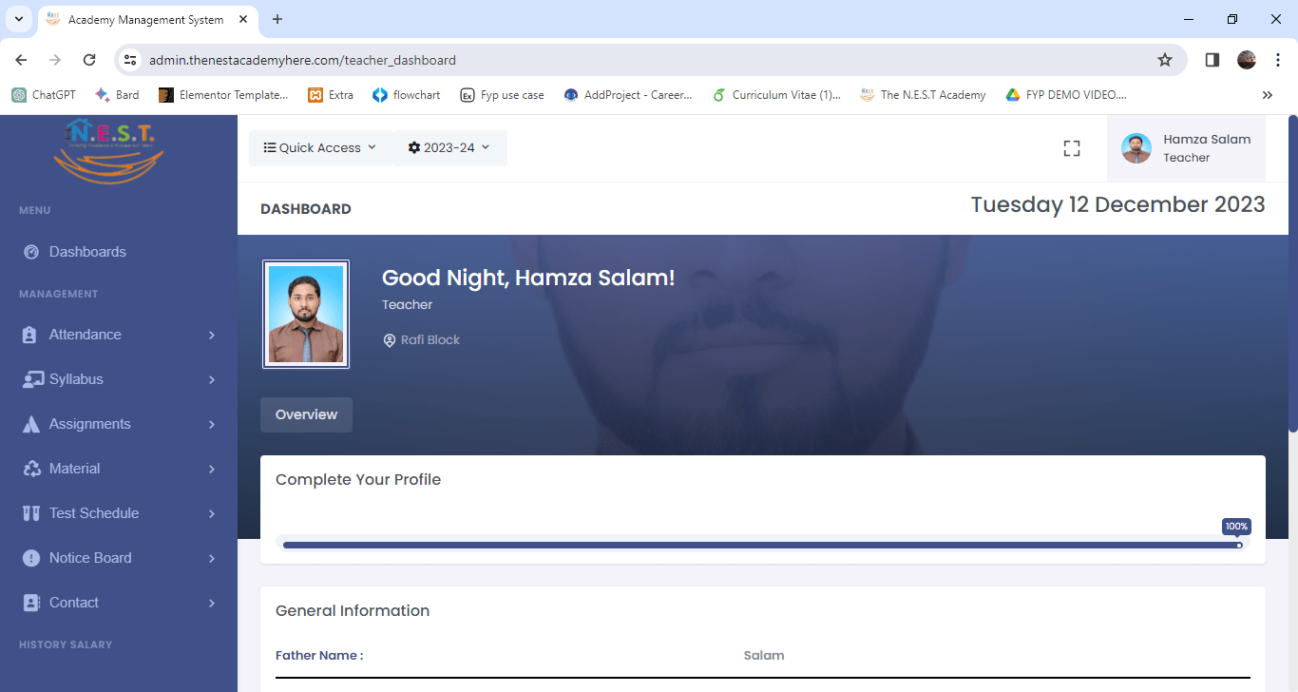Image resolution: width=1298 pixels, height=692 pixels.
Task: Click the profile completion progress bar
Action: [760, 545]
